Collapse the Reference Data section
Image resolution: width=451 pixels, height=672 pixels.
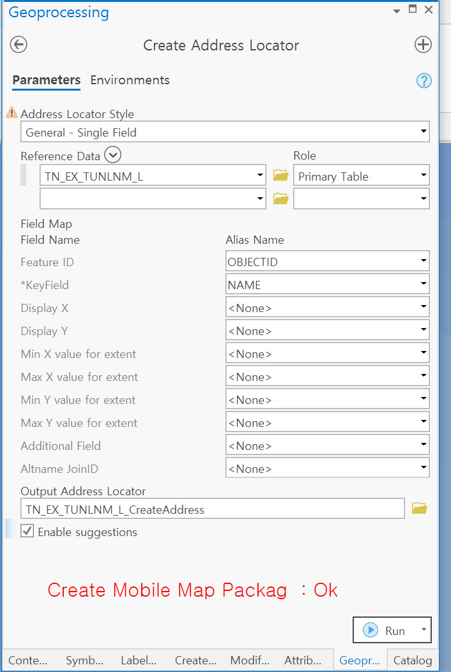(112, 154)
